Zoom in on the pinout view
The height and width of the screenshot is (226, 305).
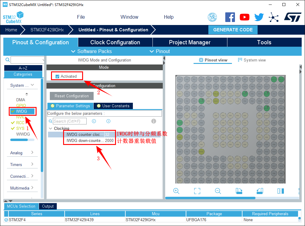point(176,191)
